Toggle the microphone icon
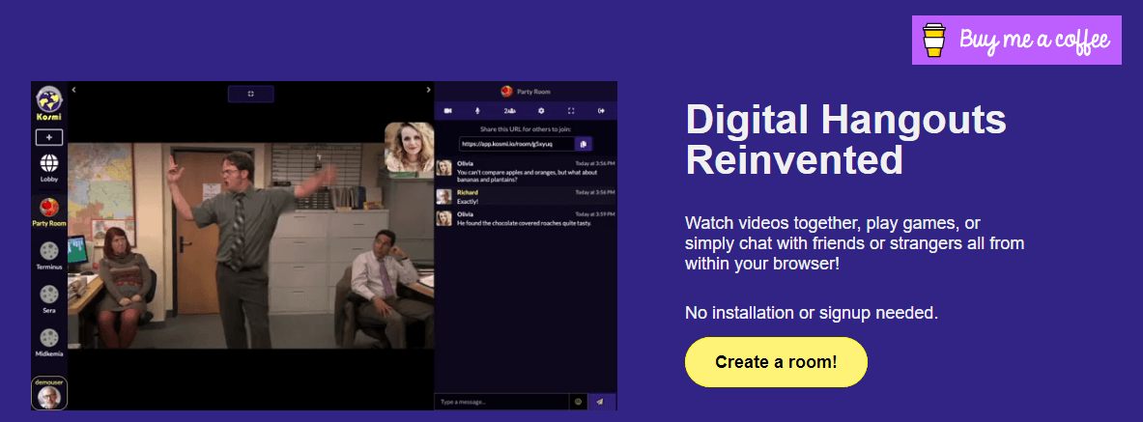Screen dimensions: 1143x422 (478, 111)
